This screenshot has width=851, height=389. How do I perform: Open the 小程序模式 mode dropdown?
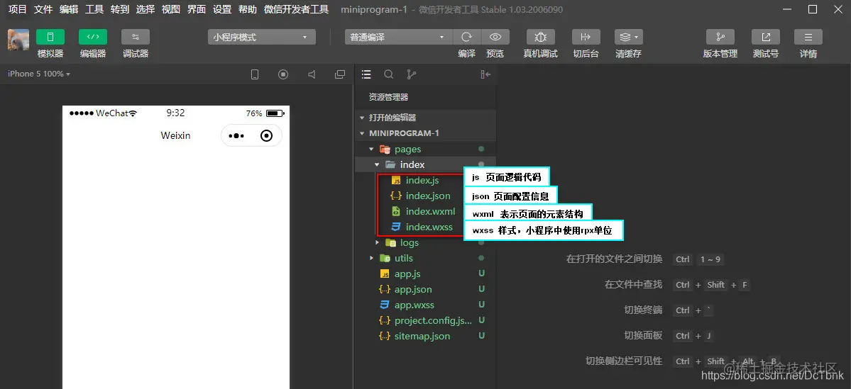(x=261, y=37)
